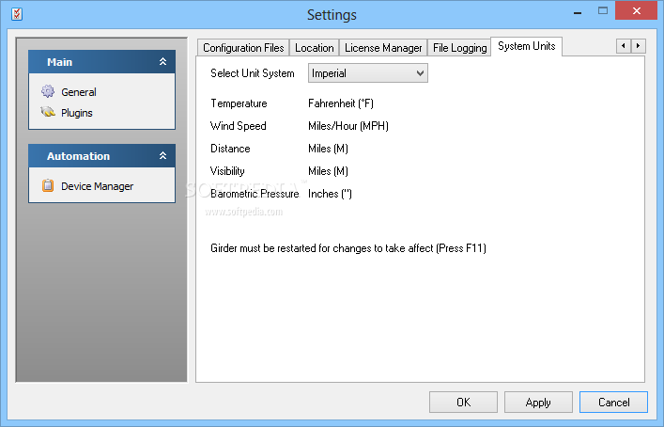This screenshot has height=427, width=664.
Task: Click the Barometric Pressure label
Action: click(255, 194)
